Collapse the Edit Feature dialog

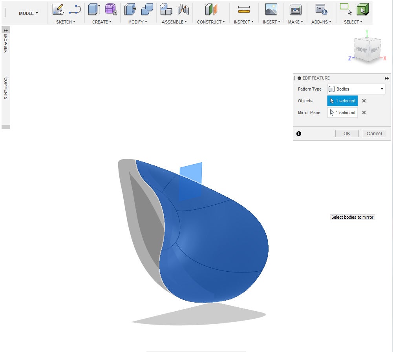click(300, 78)
